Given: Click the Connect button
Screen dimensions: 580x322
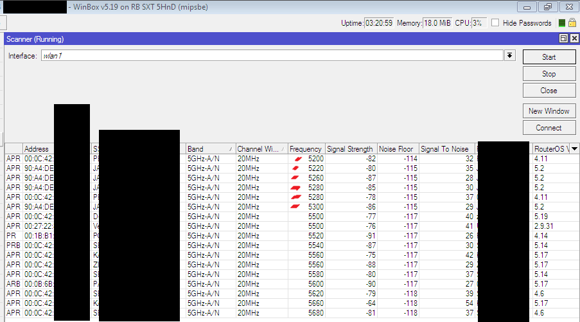Looking at the screenshot, I should (549, 128).
